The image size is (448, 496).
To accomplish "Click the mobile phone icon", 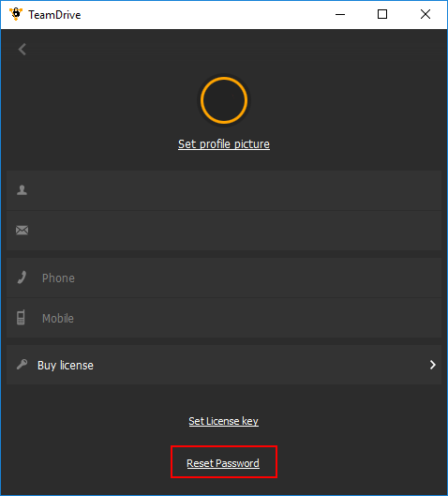I will 21,318.
